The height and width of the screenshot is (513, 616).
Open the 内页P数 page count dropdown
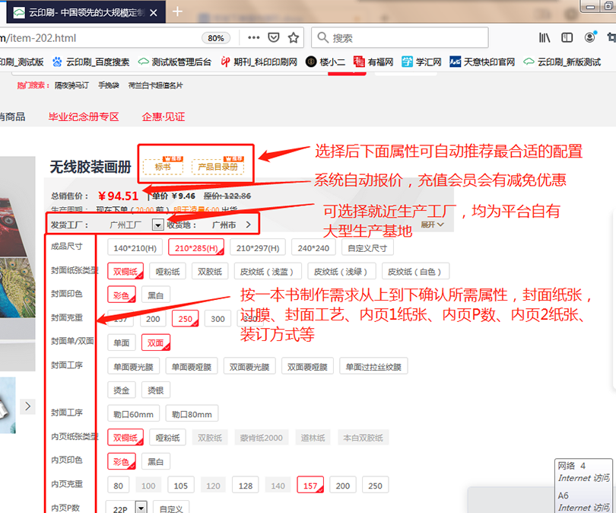pyautogui.click(x=141, y=507)
